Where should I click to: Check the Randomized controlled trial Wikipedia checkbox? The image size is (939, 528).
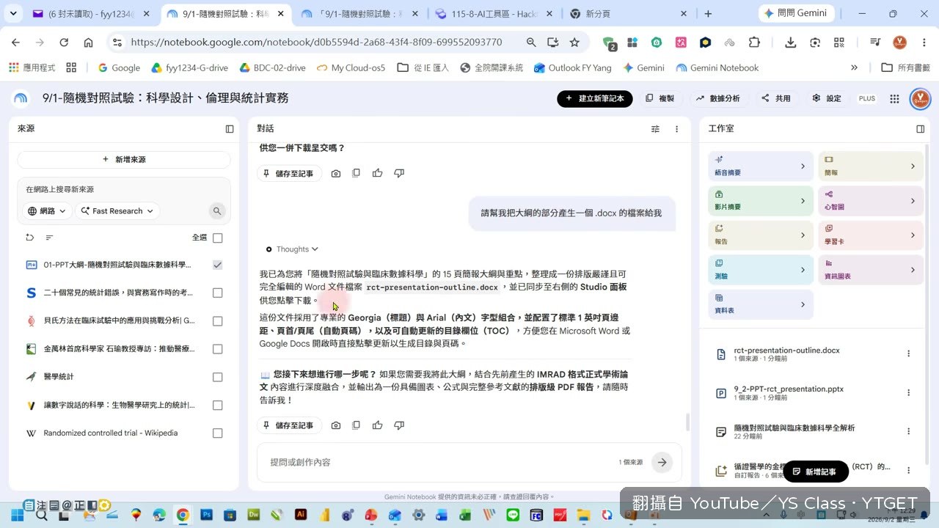(x=217, y=433)
